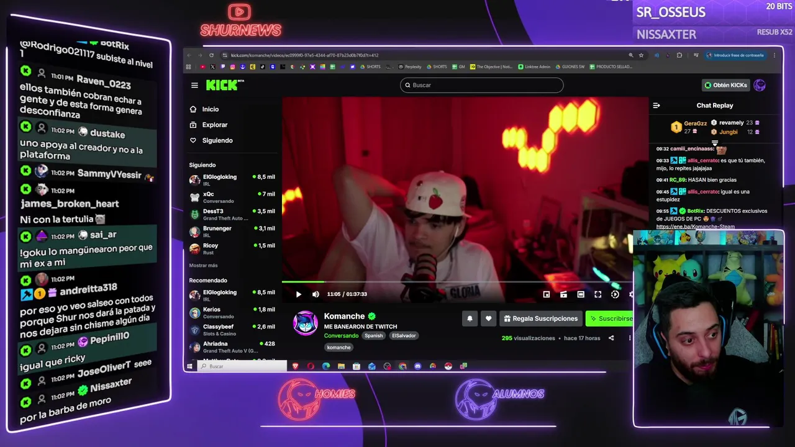Open The Objective bookmark
795x447 pixels.
491,66
